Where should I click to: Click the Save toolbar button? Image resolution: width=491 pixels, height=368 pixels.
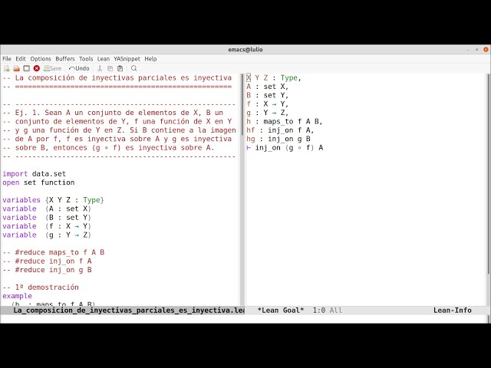point(53,68)
